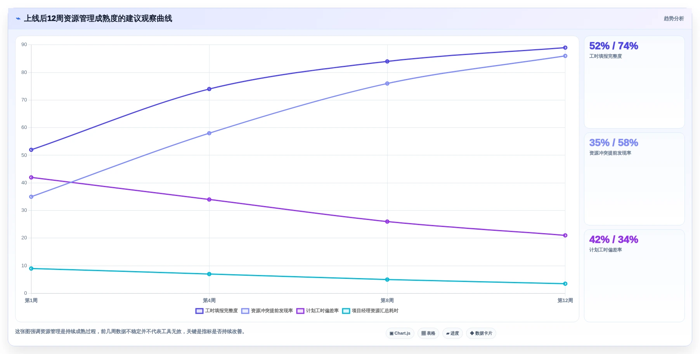The image size is (700, 354).
Task: Click the 项目经理资源汇总耗时 point at 第1周
Action: coord(31,268)
